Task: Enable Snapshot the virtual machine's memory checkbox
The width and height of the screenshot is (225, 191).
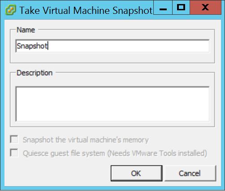Action: tap(14, 140)
